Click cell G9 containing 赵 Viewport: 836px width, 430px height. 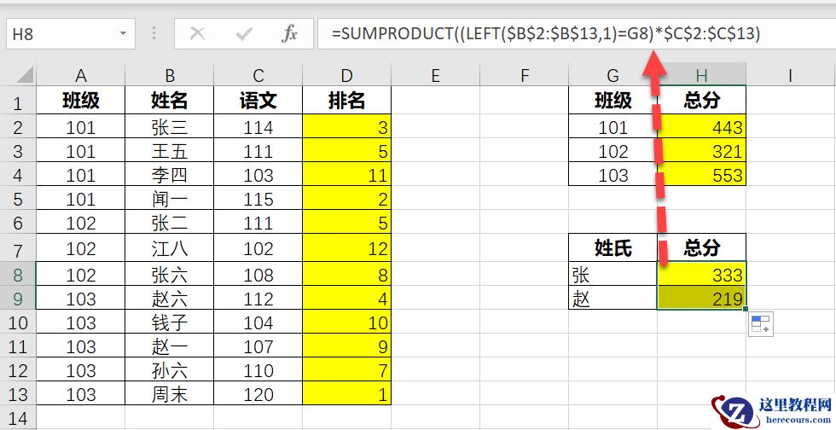(x=612, y=298)
